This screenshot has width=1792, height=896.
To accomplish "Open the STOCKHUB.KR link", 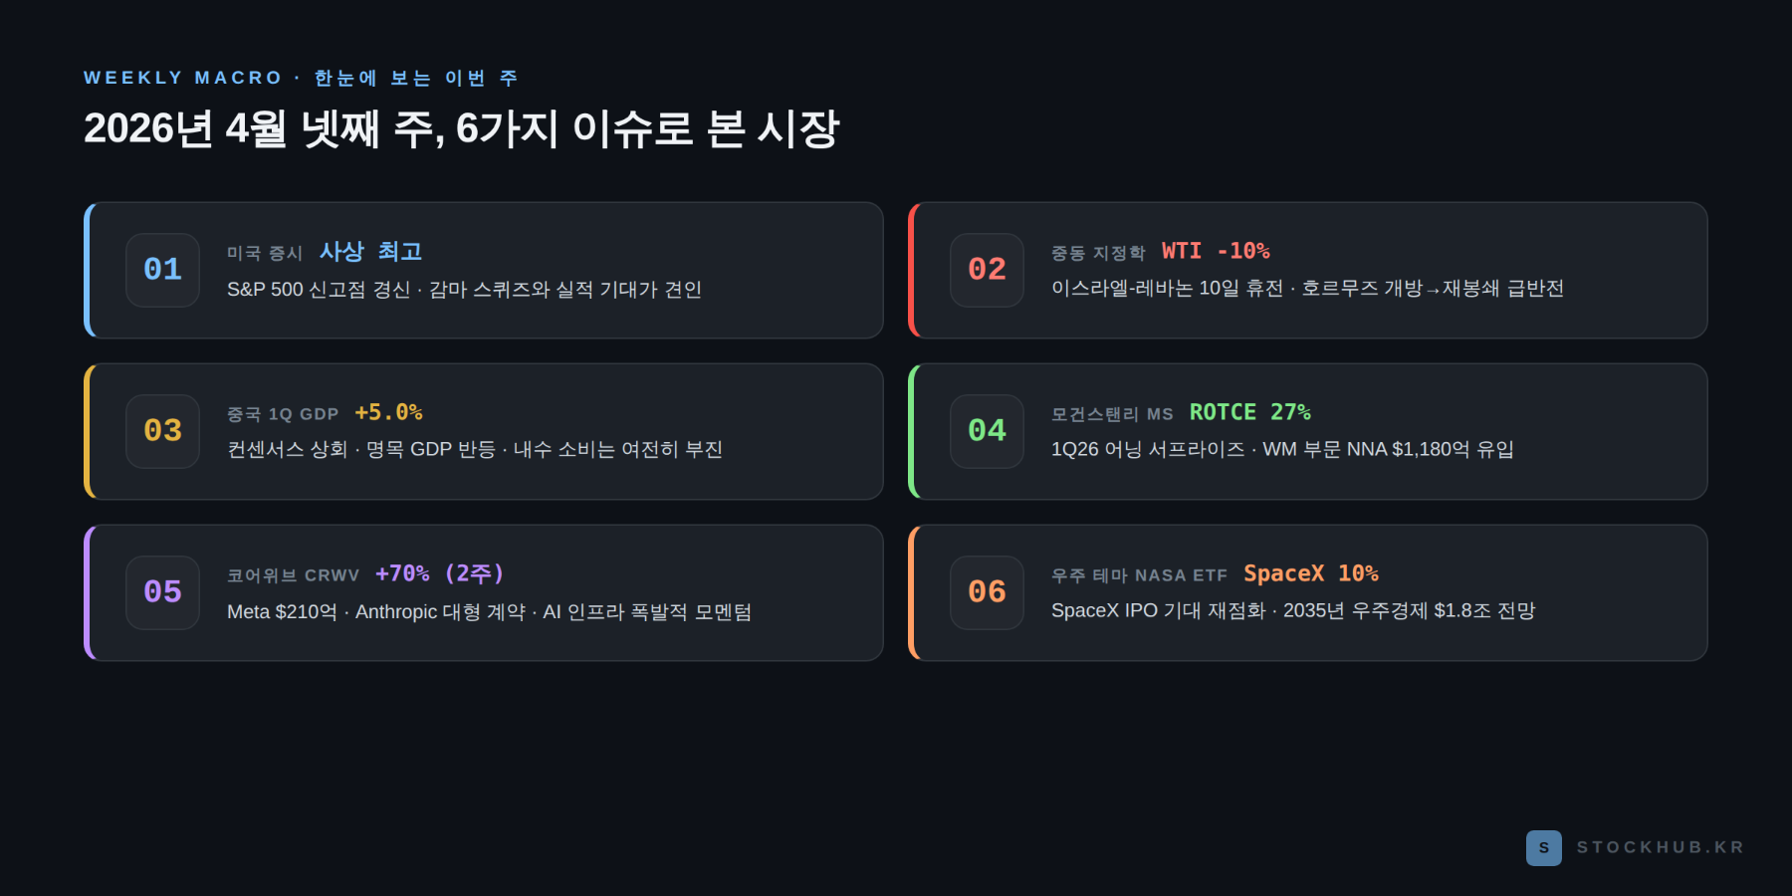I will pos(1660,847).
